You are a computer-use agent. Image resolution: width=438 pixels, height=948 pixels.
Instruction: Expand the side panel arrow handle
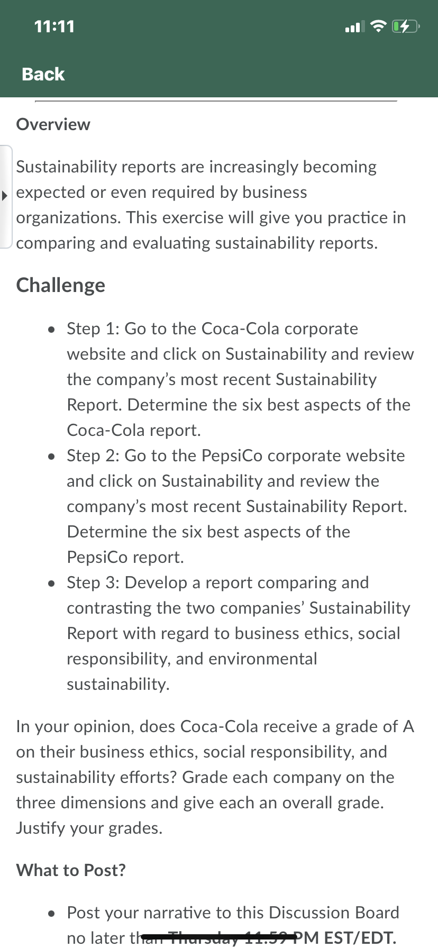coord(5,196)
